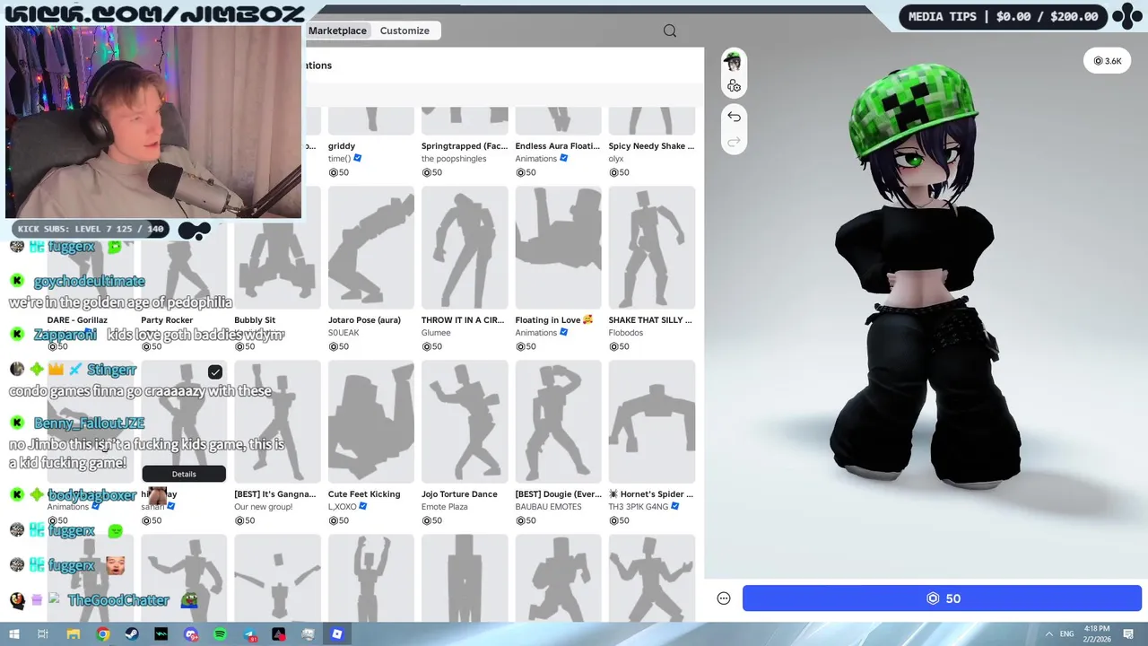
Task: Redo the avatar change
Action: pyautogui.click(x=734, y=142)
